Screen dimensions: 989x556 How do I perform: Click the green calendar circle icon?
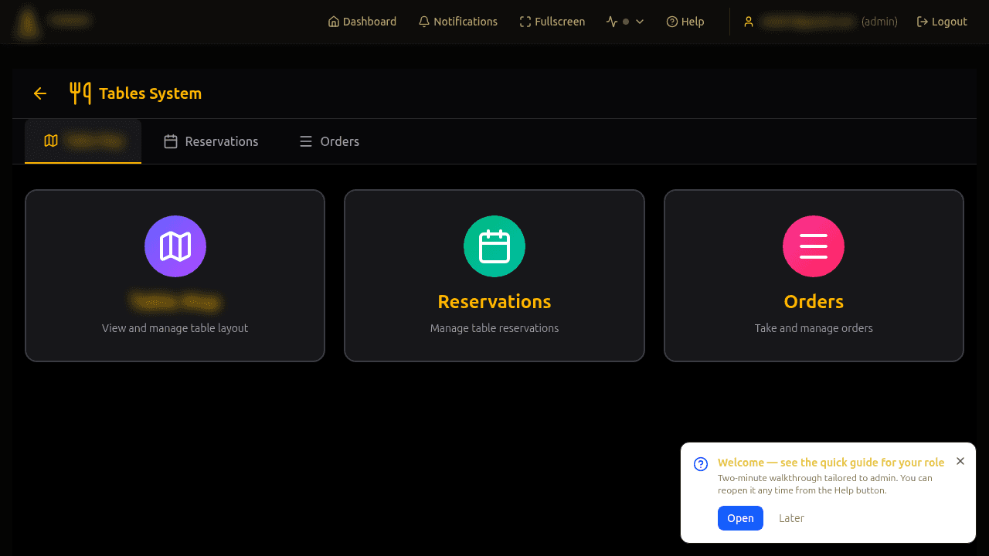point(494,246)
